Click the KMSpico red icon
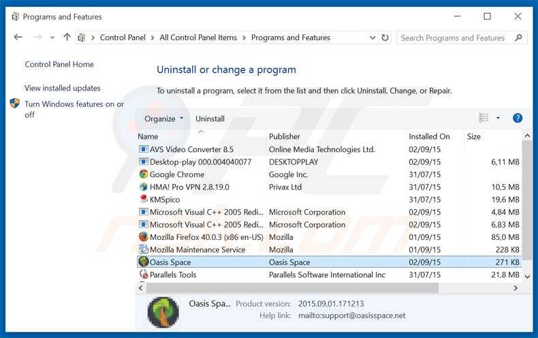Viewport: 538px width, 338px height. point(143,200)
